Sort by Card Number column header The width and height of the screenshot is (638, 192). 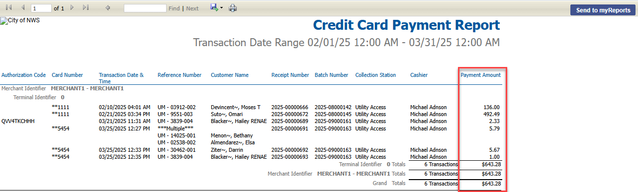[67, 75]
